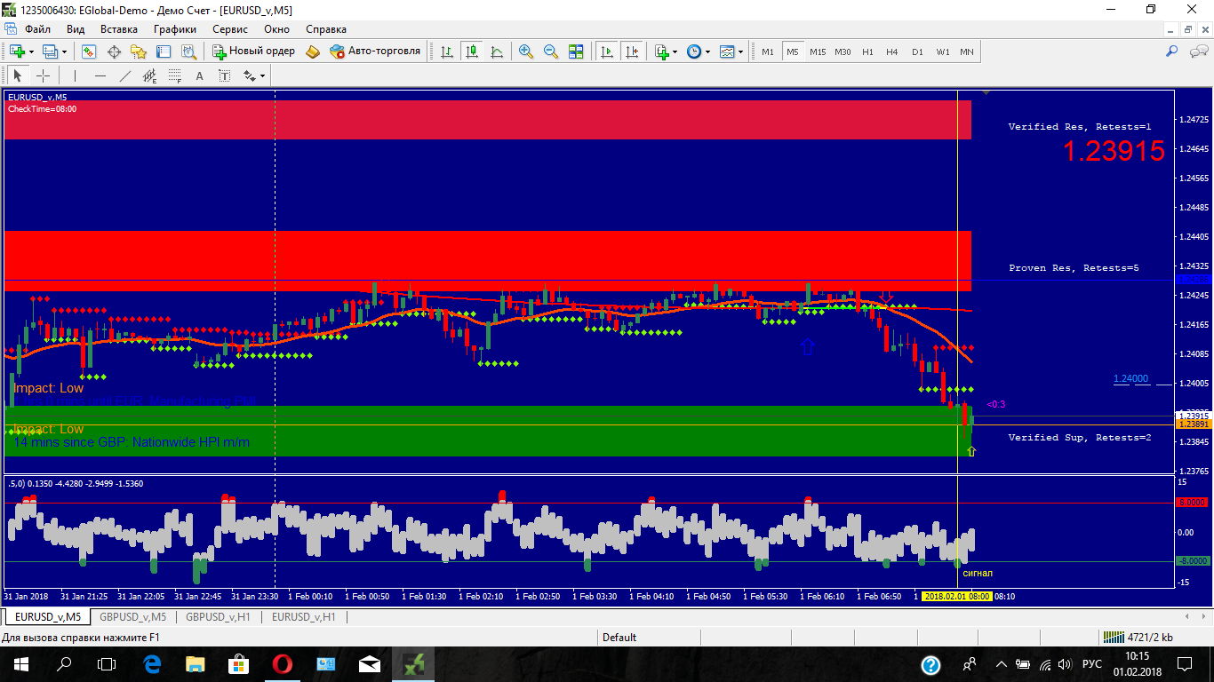Open the Графики menu
The height and width of the screenshot is (682, 1214).
[175, 28]
